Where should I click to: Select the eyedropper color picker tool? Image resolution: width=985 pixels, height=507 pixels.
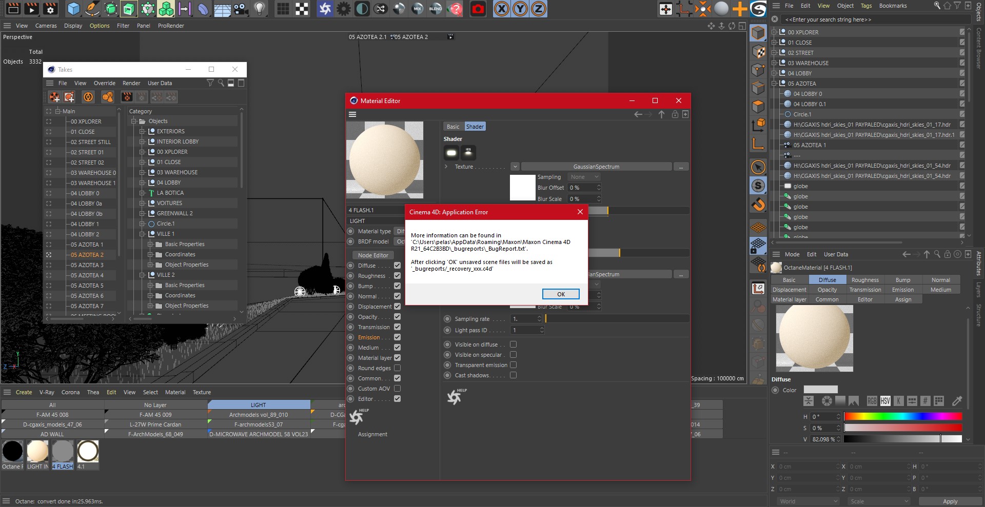(957, 401)
